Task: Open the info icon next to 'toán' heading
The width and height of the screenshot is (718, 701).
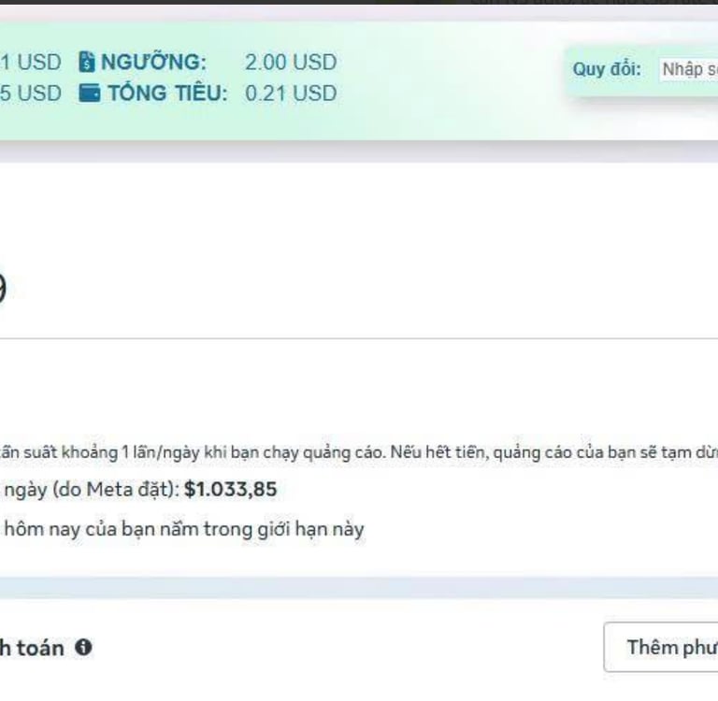Action: point(83,647)
